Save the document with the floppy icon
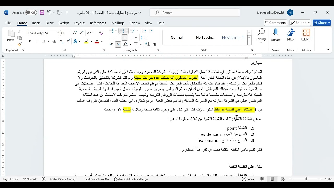This screenshot has width=334, height=188. tap(42, 13)
